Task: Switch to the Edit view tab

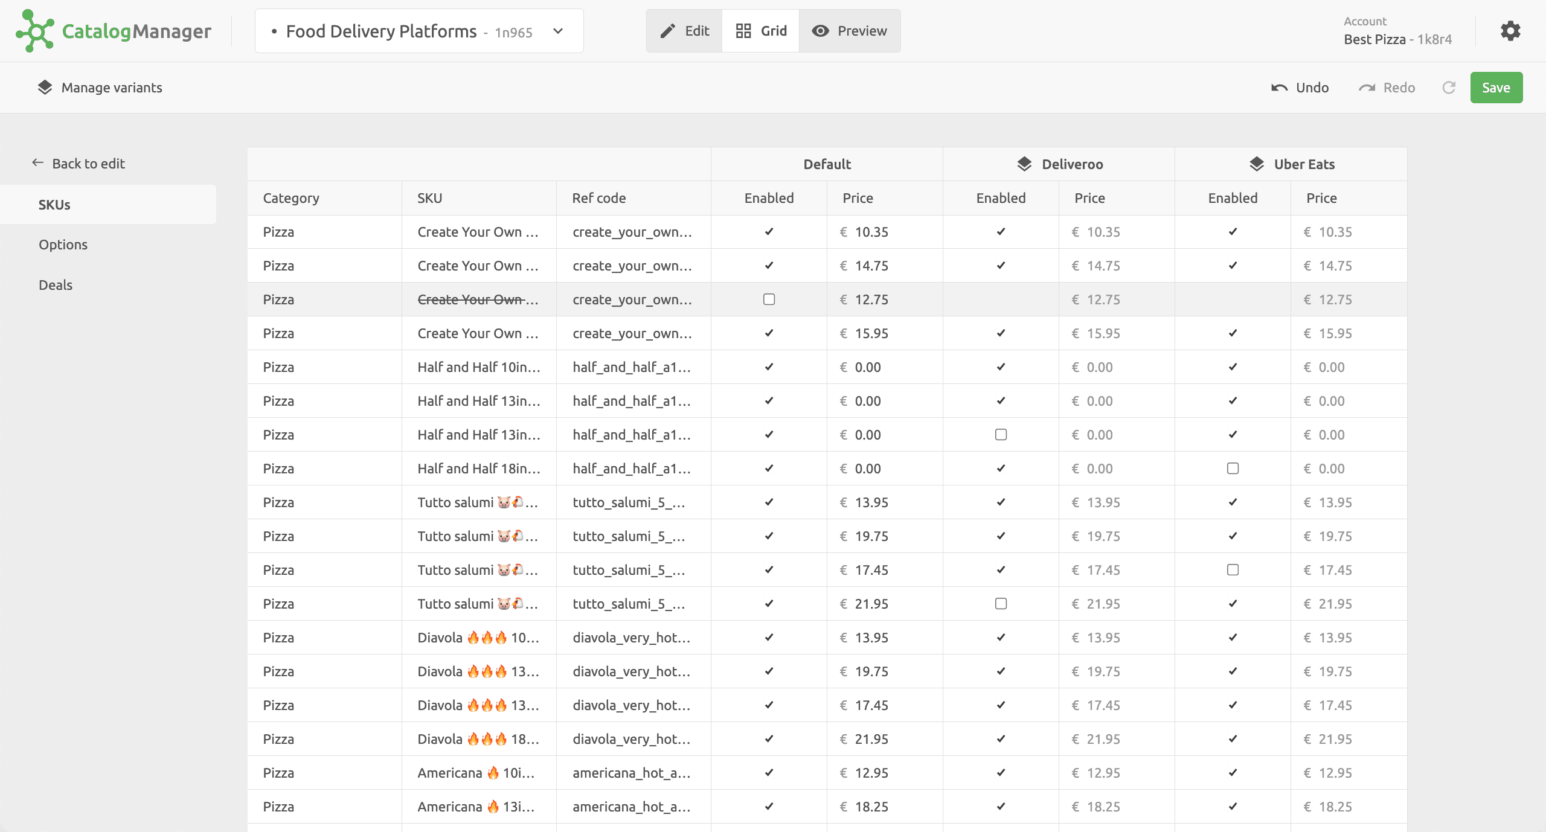Action: 684,31
